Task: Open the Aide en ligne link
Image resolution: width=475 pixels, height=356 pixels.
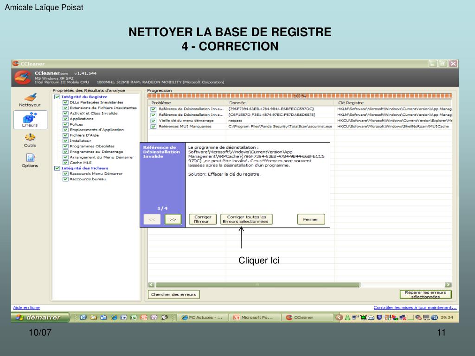Action: pyautogui.click(x=26, y=308)
